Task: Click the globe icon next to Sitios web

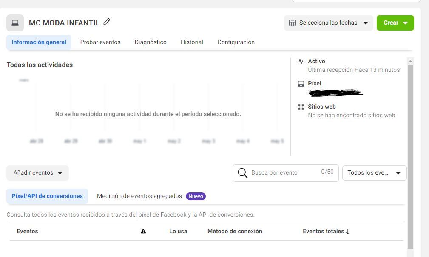Action: (301, 107)
